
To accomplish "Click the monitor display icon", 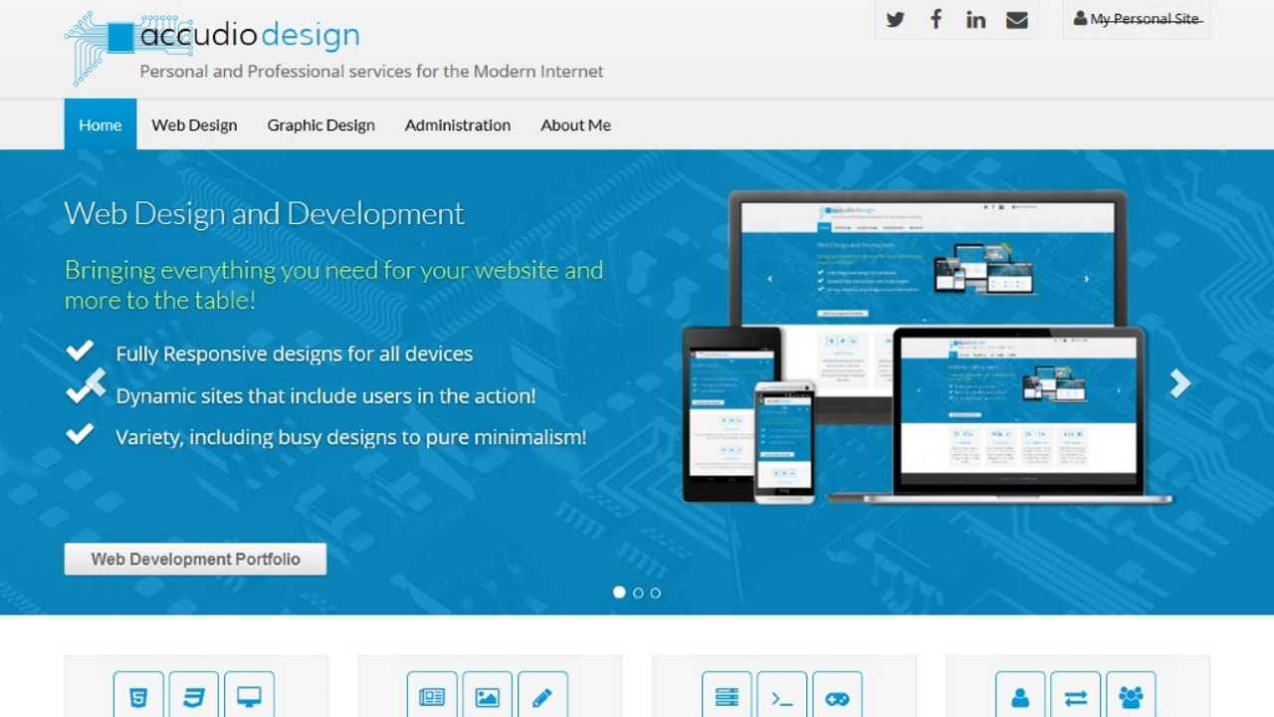I will 249,695.
